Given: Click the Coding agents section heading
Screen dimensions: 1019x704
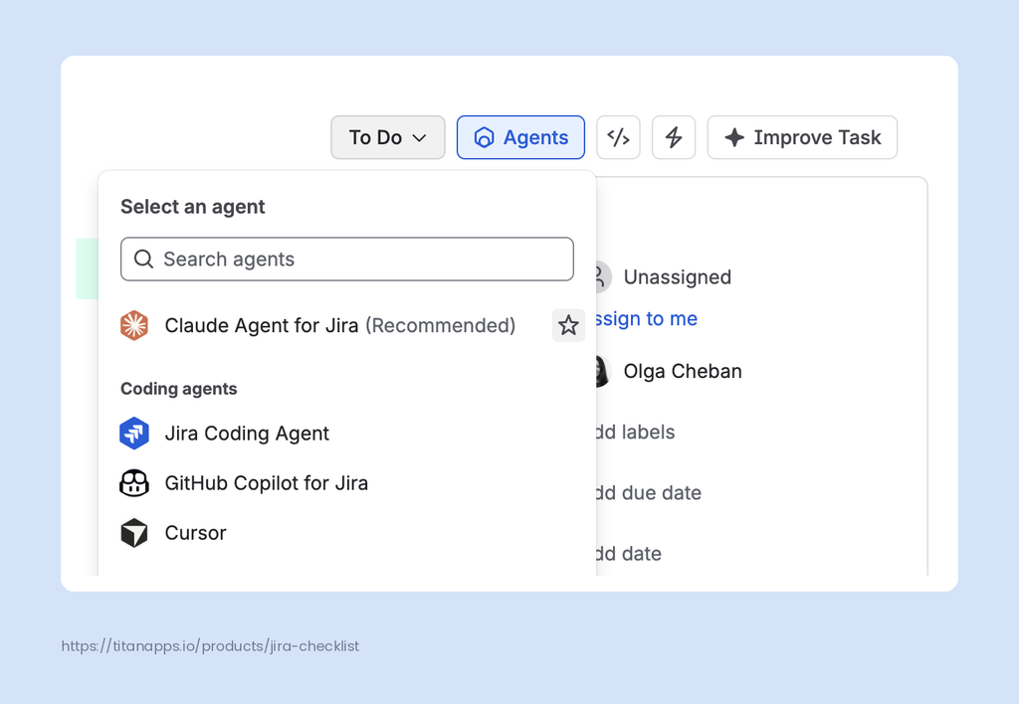Looking at the screenshot, I should 179,389.
